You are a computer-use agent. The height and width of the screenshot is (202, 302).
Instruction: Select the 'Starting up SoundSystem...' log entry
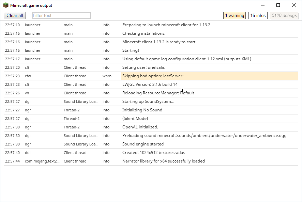point(148,102)
